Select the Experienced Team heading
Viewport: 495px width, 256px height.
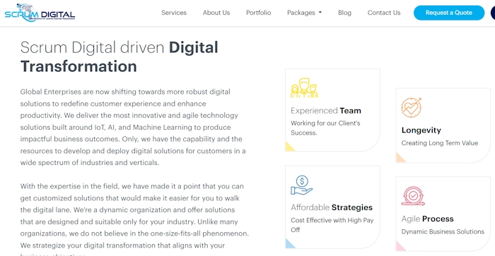(x=326, y=111)
